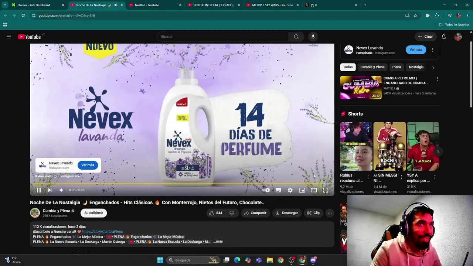
Task: Click the Descargar button
Action: (286, 213)
